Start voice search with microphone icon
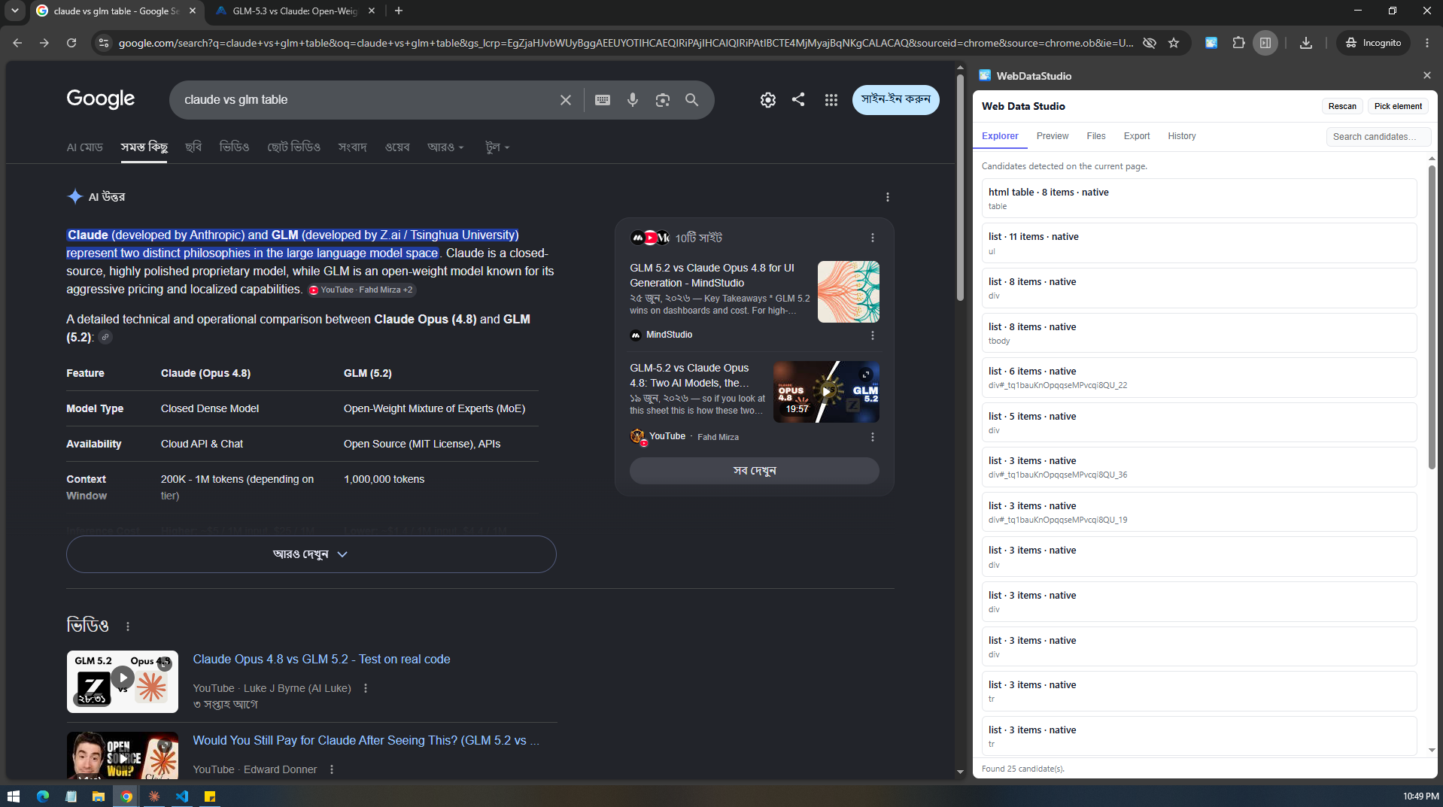This screenshot has height=807, width=1443. (x=633, y=100)
